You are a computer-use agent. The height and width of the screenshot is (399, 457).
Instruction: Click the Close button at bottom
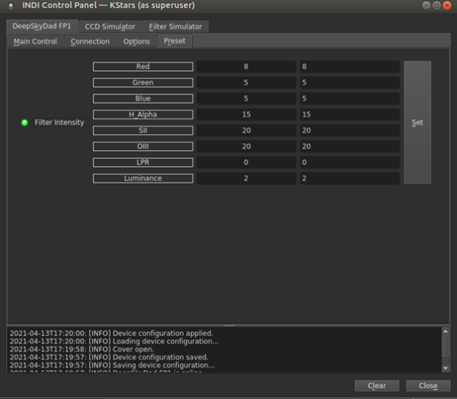pos(428,385)
